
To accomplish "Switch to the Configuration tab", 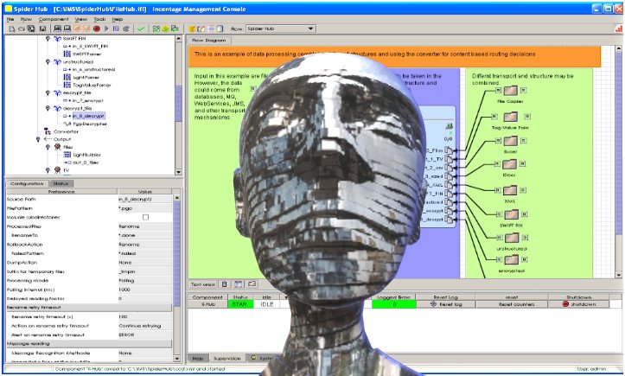I will pyautogui.click(x=27, y=184).
